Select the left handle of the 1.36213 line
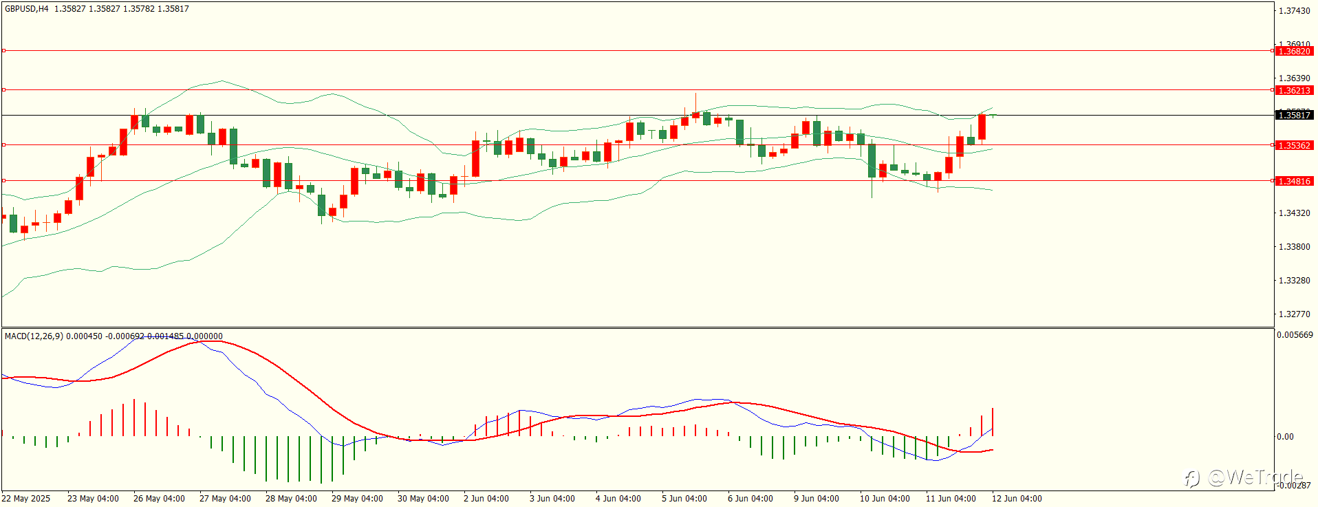The height and width of the screenshot is (507, 1318). 3,89
